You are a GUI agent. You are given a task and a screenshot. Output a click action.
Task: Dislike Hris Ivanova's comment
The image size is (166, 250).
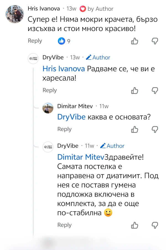pyautogui.click(x=155, y=41)
